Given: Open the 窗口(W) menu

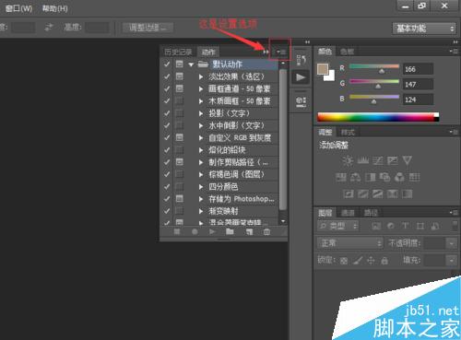Looking at the screenshot, I should click(18, 8).
